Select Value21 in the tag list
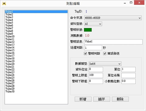Screen dimensions: 146x111 (36, 67)
